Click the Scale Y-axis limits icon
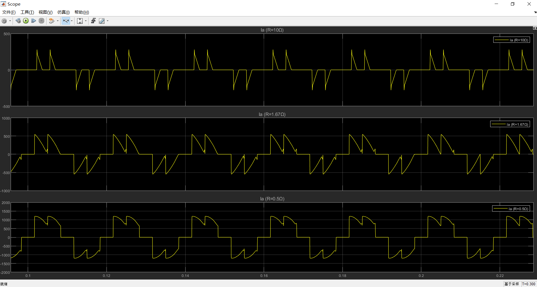The height and width of the screenshot is (287, 537). point(80,21)
